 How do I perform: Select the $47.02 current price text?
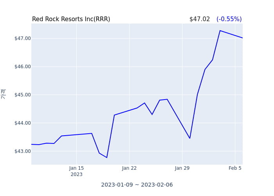click(x=199, y=19)
